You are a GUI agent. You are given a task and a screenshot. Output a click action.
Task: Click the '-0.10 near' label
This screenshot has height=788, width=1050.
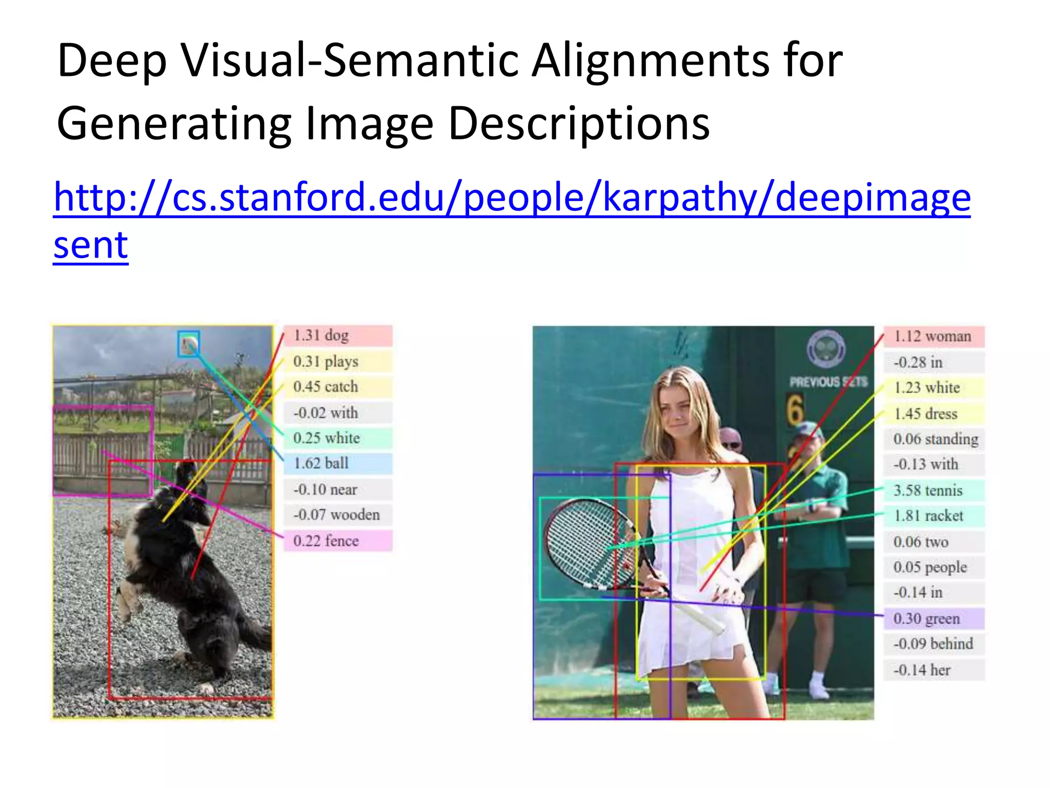tap(338, 489)
